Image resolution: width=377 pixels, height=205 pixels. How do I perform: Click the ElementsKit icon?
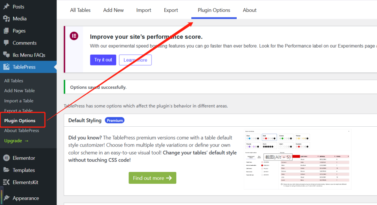click(x=7, y=182)
